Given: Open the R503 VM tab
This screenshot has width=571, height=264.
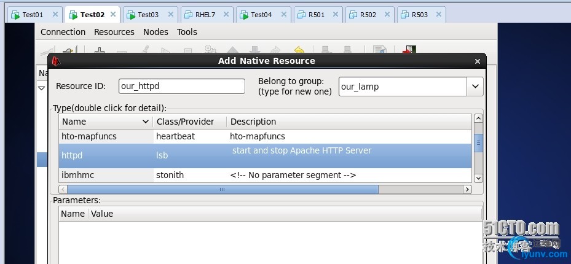Looking at the screenshot, I should pyautogui.click(x=420, y=15).
